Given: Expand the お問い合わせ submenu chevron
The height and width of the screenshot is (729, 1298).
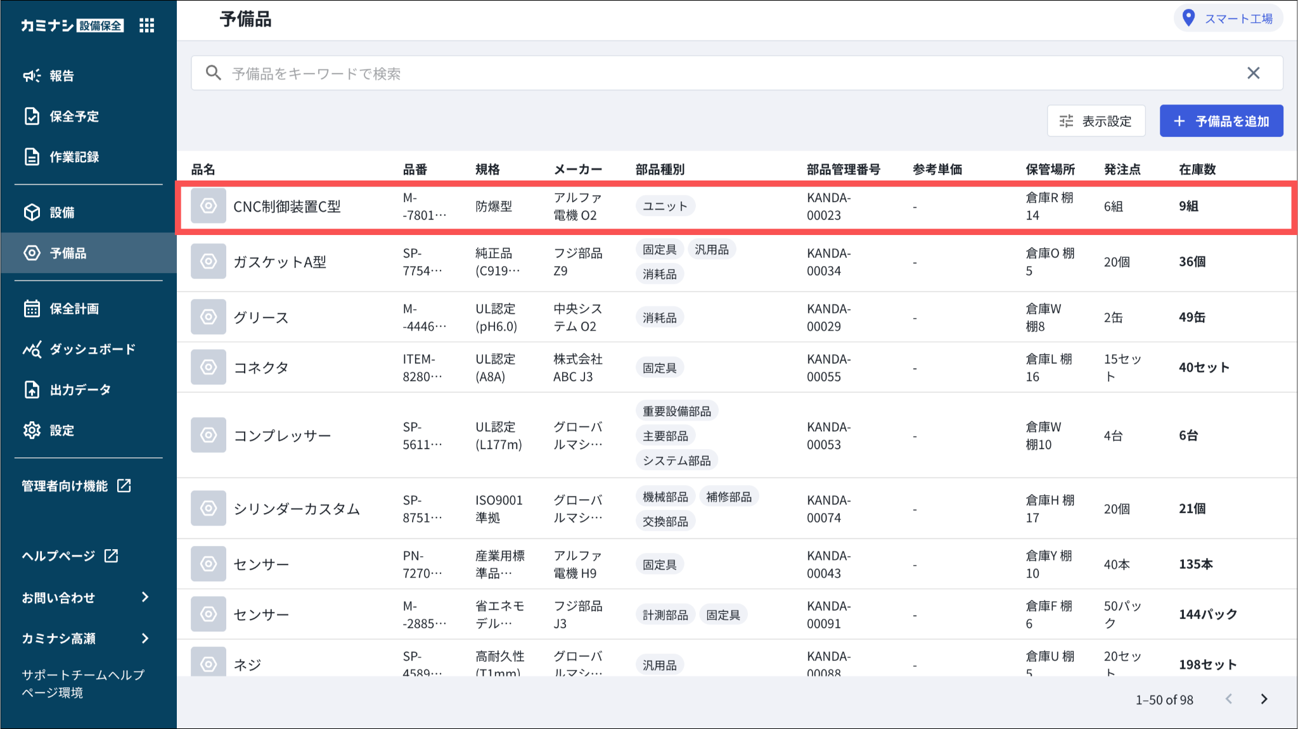Looking at the screenshot, I should [145, 597].
